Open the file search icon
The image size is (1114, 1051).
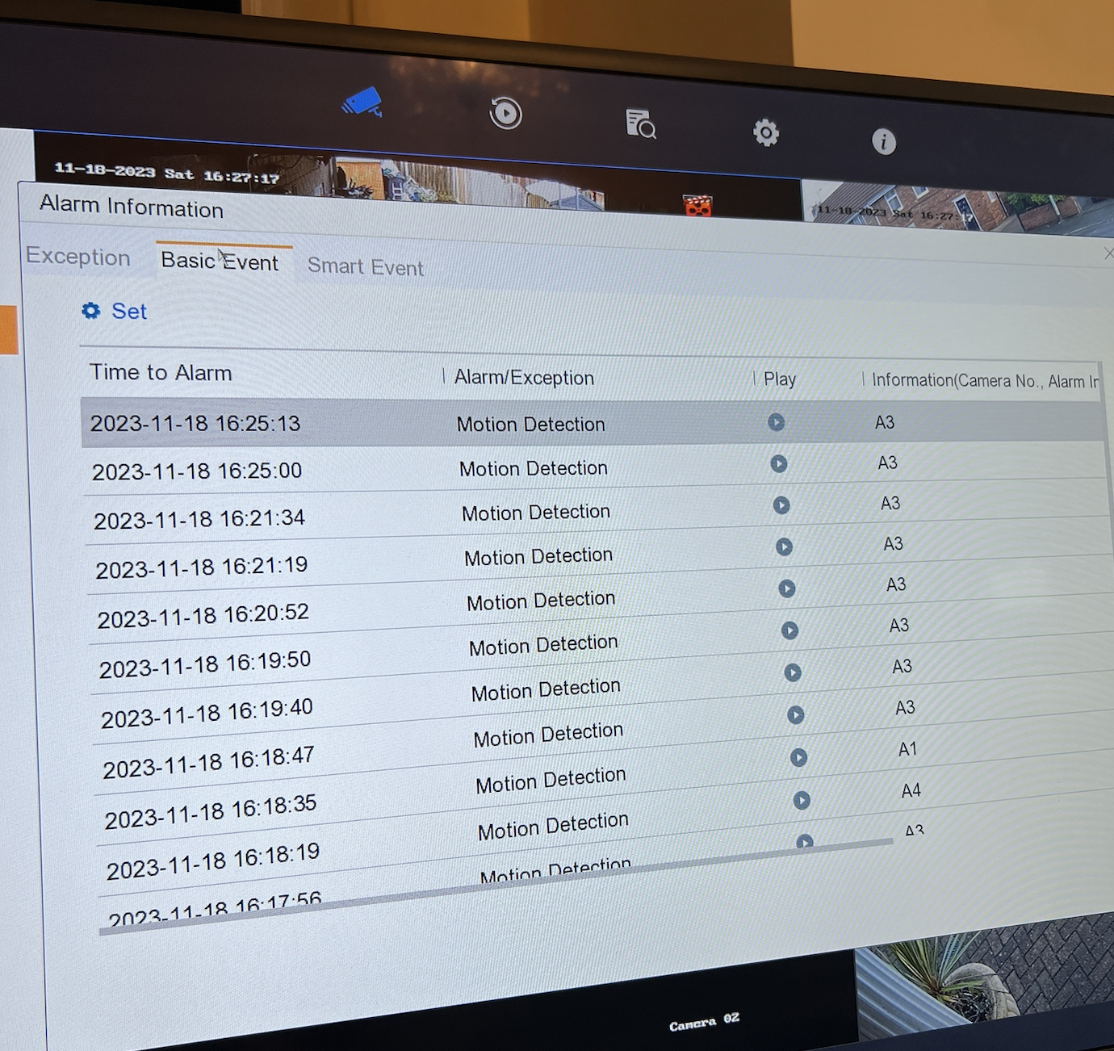640,124
